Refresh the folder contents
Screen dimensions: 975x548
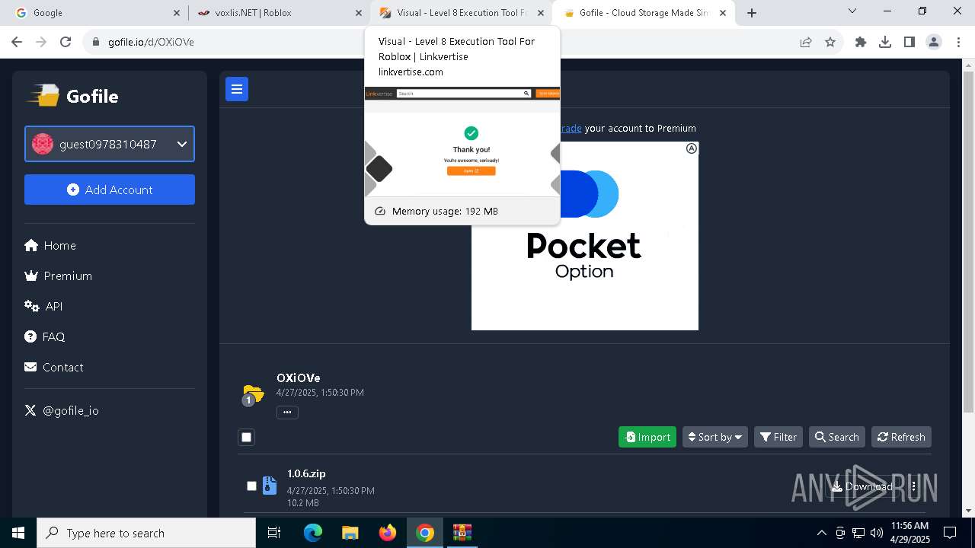(x=901, y=437)
